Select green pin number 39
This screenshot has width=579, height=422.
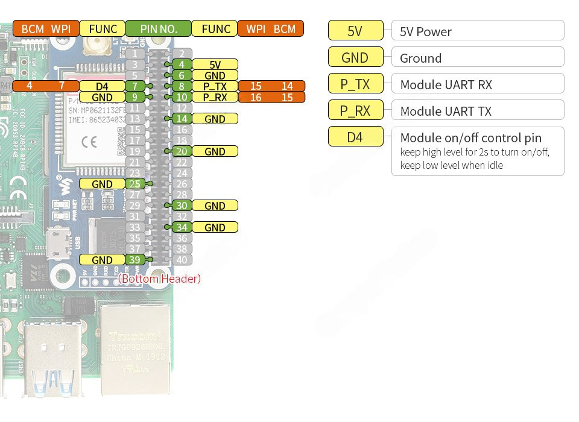[x=135, y=260]
